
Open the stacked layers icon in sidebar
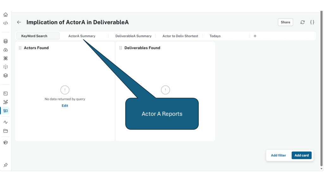[5, 76]
